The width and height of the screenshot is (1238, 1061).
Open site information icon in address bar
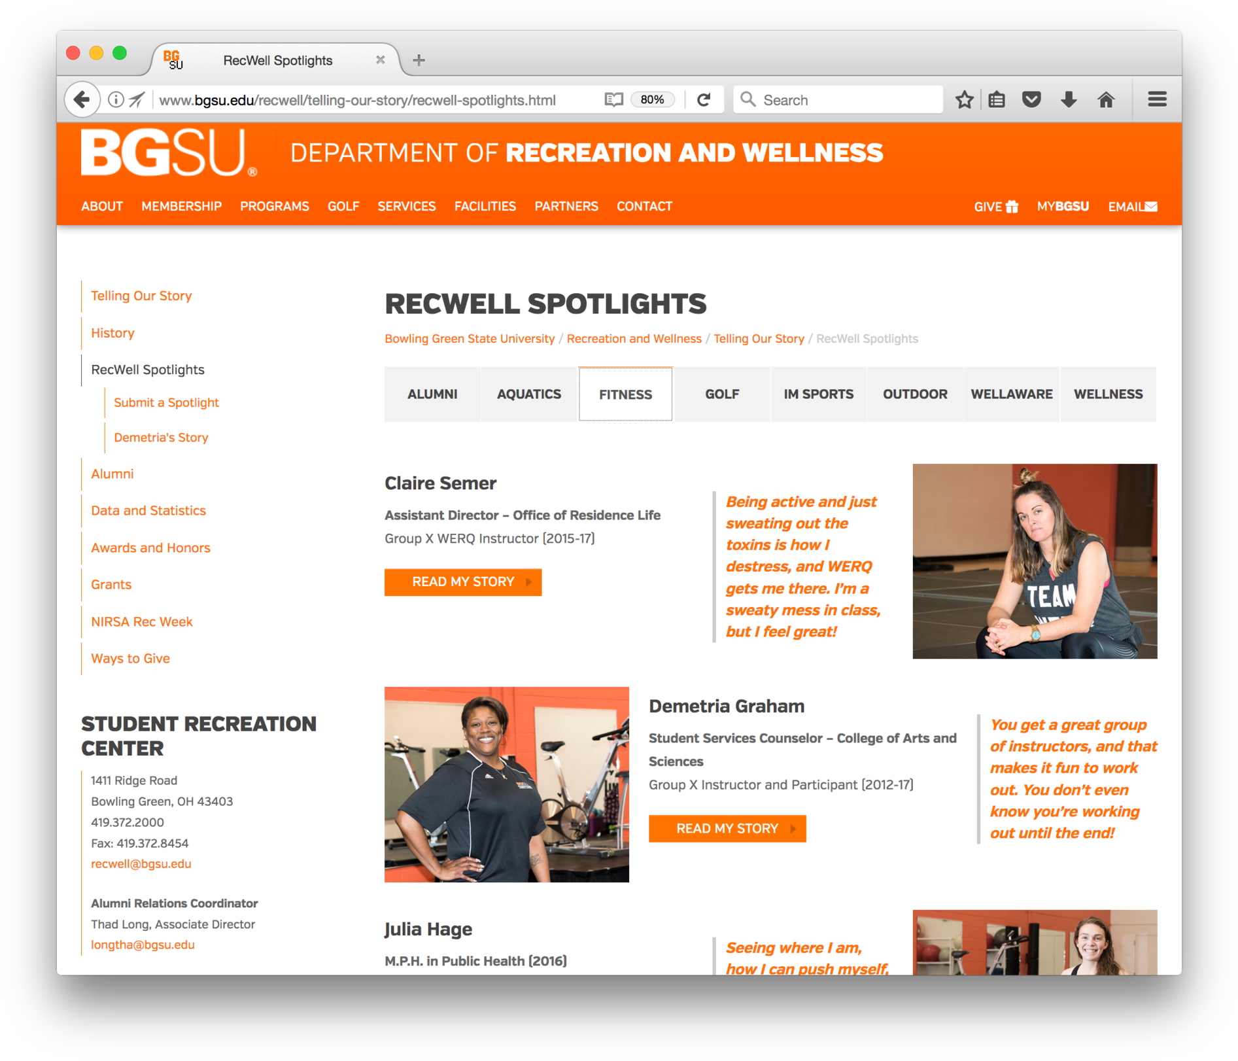point(116,100)
